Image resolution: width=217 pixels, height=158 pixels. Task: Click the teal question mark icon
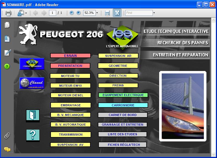pos(33,135)
